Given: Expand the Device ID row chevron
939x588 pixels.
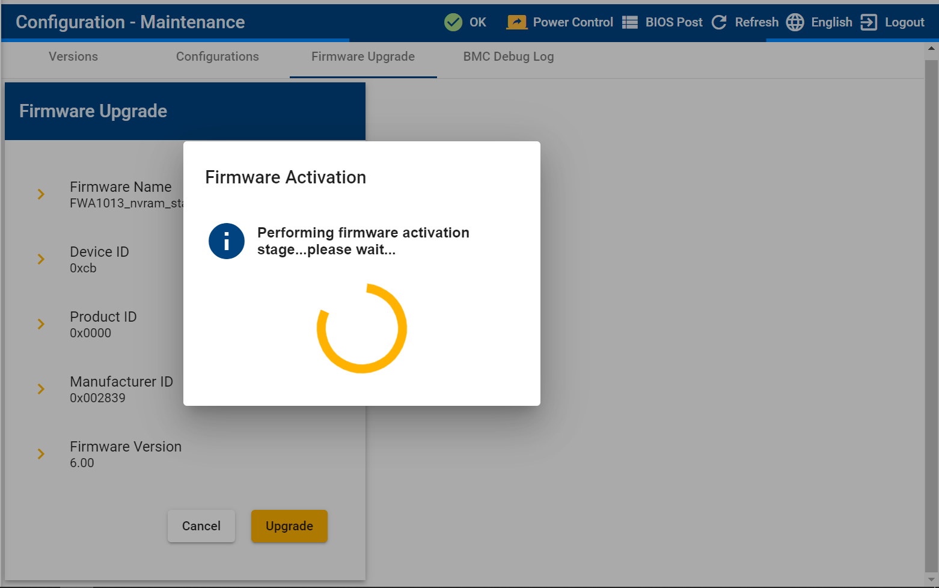Looking at the screenshot, I should [41, 259].
